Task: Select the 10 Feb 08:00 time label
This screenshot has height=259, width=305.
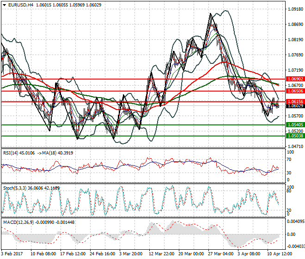Action: (x=43, y=254)
